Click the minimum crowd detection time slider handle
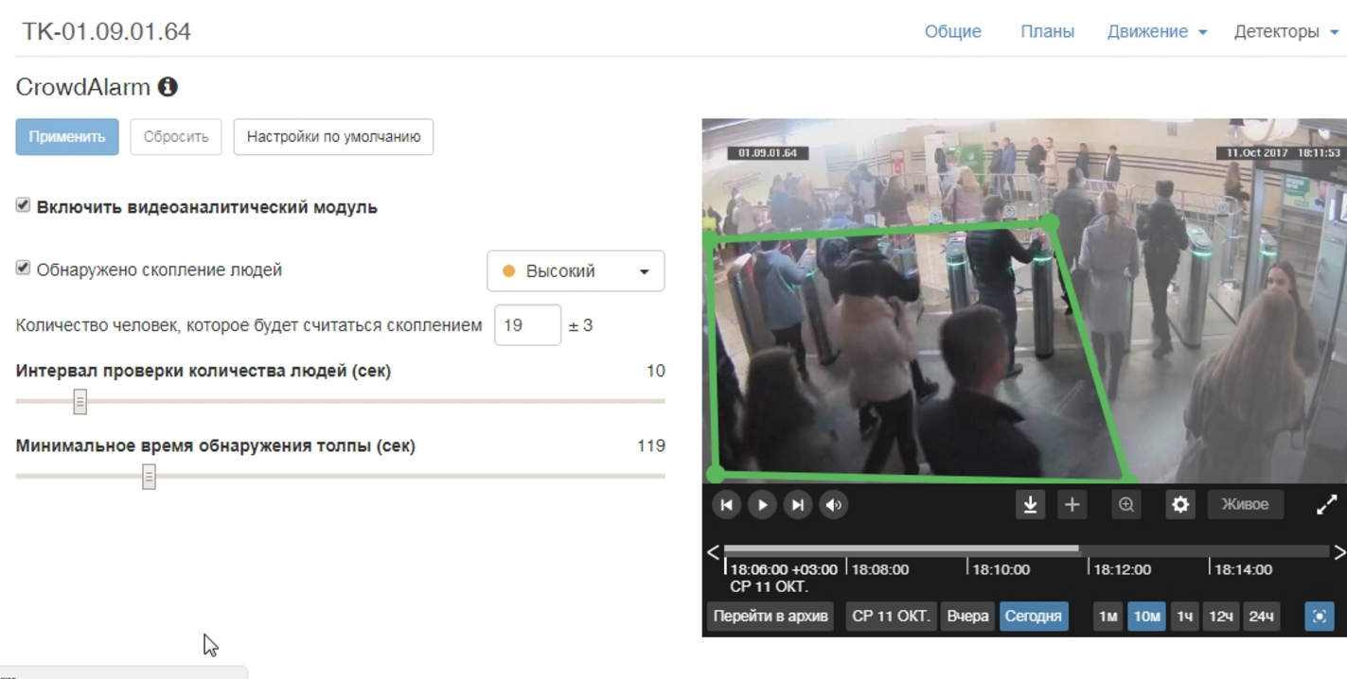The height and width of the screenshot is (679, 1347). pos(149,478)
